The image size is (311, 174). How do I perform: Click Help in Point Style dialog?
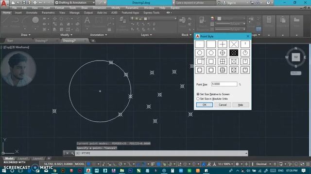point(241,105)
